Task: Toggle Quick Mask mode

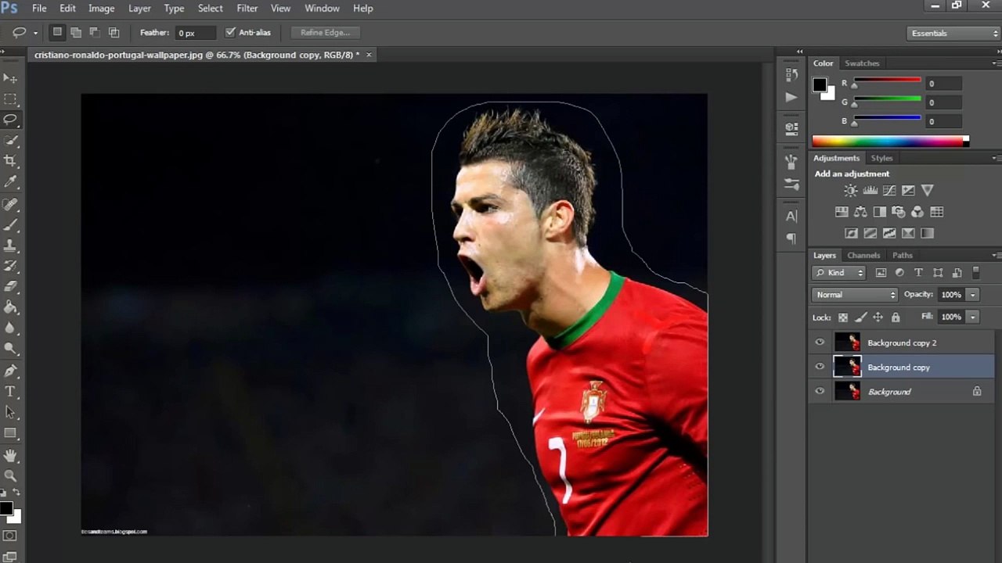Action: (x=10, y=536)
